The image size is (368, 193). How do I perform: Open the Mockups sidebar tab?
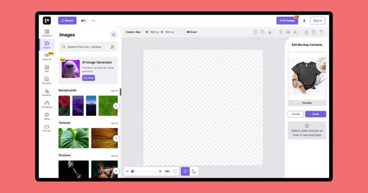pyautogui.click(x=47, y=80)
